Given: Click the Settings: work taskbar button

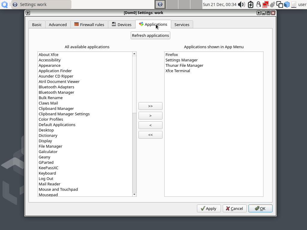Looking at the screenshot, I should click(41, 4).
